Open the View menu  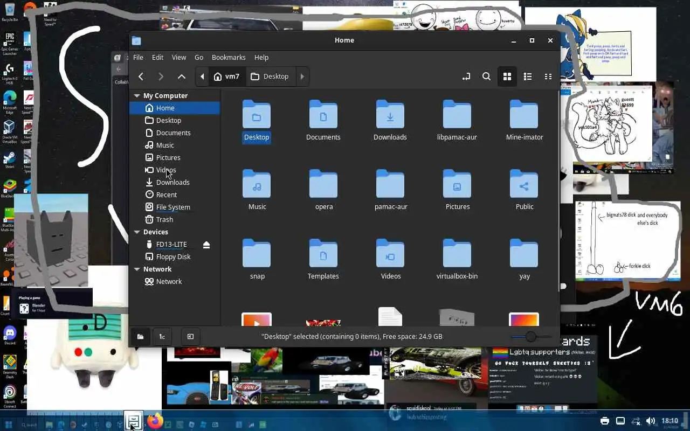pos(179,57)
